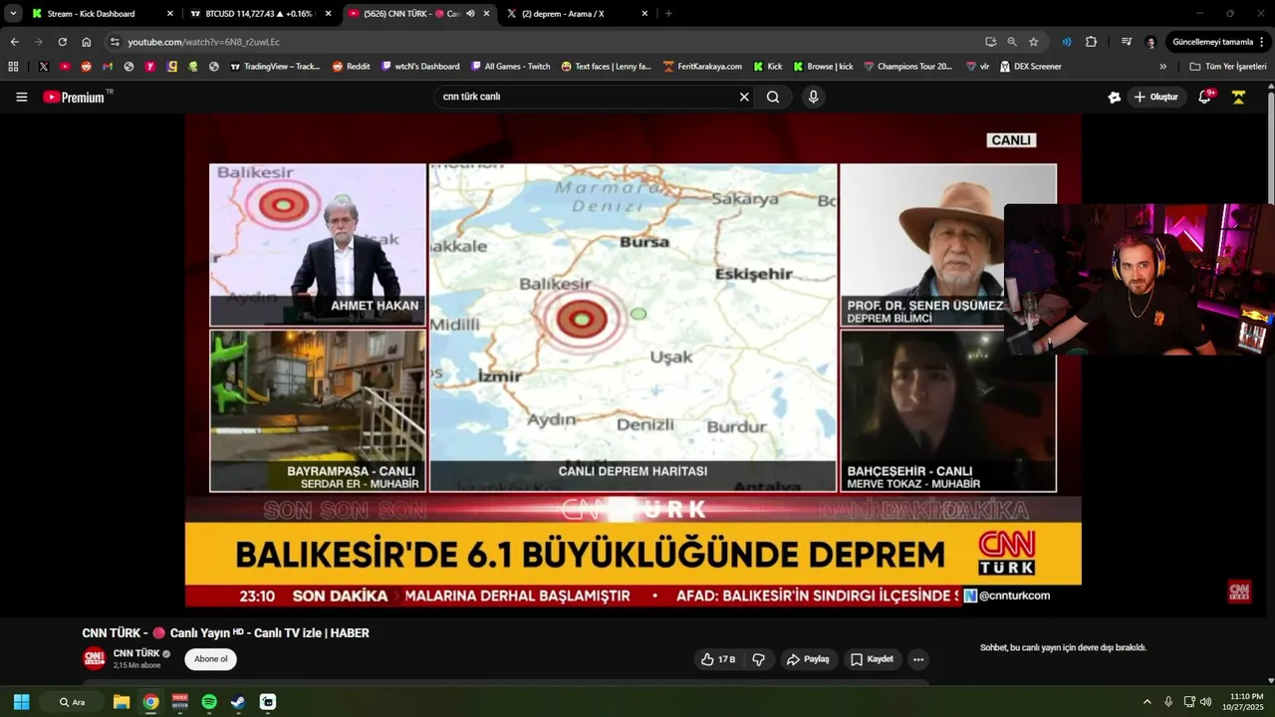
Task: Clear the YouTube search text
Action: click(744, 97)
